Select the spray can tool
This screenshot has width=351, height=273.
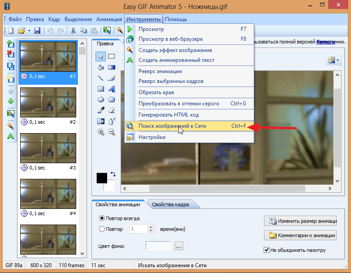[x=112, y=121]
